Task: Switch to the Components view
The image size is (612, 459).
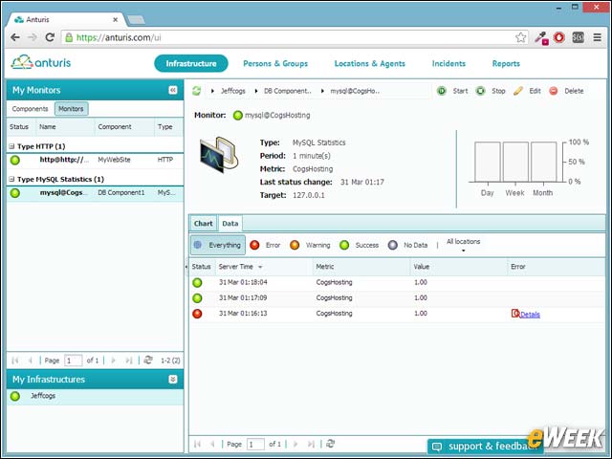Action: pos(30,109)
